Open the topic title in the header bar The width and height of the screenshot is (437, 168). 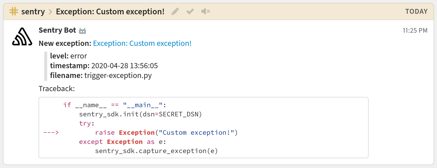click(x=110, y=12)
